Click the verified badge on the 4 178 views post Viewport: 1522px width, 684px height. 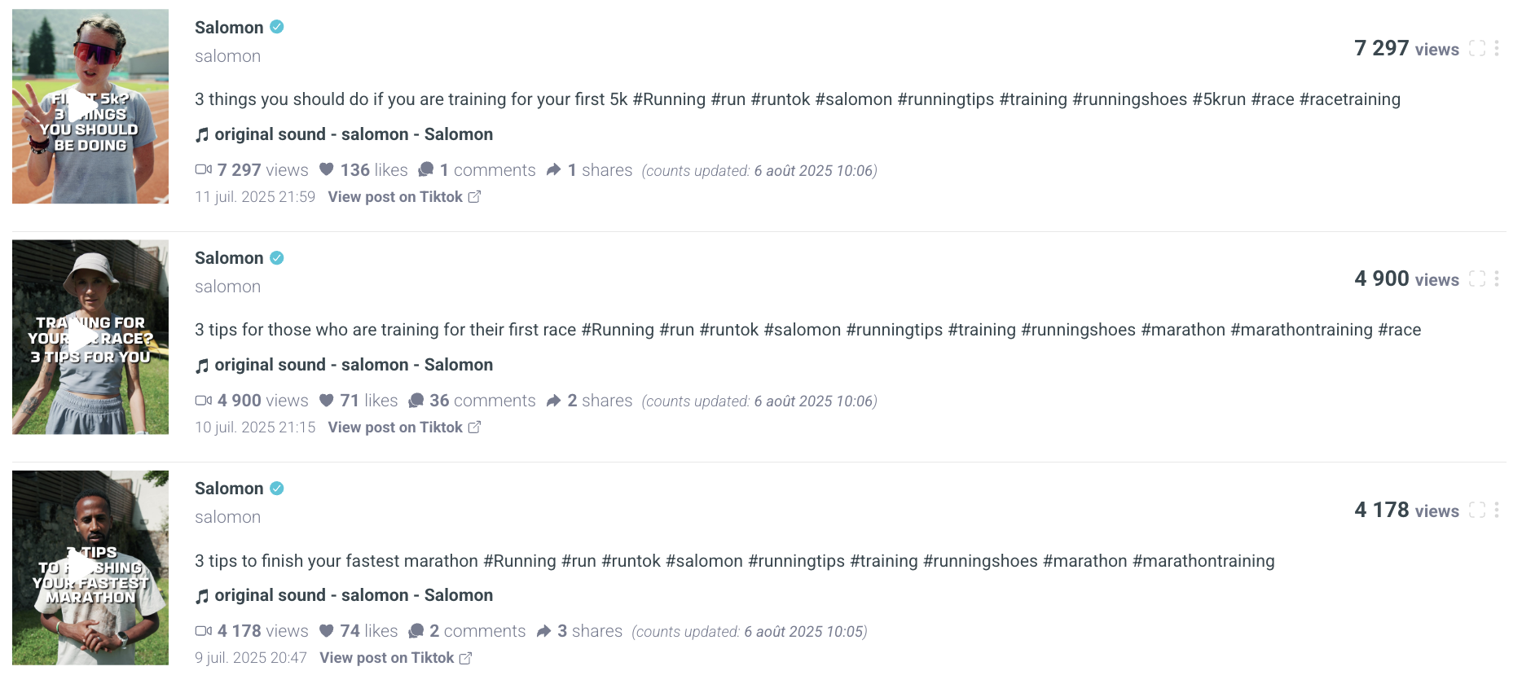[x=277, y=489]
